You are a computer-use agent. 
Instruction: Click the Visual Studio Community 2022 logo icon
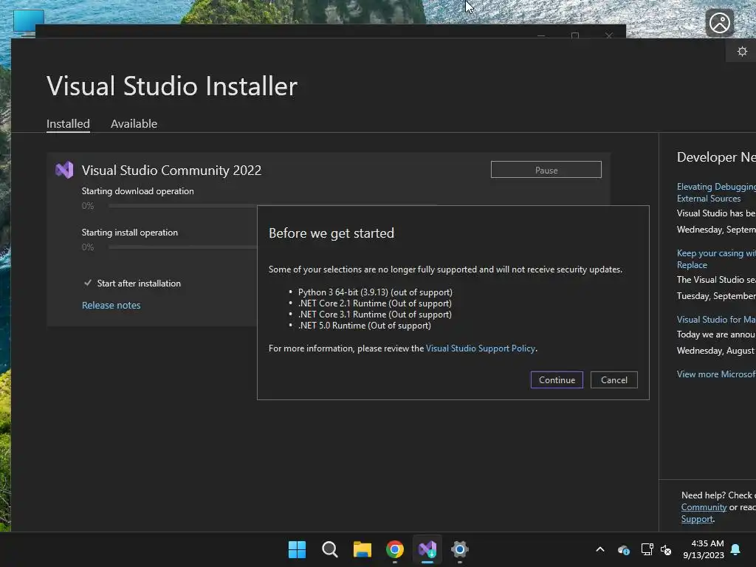[x=64, y=170]
